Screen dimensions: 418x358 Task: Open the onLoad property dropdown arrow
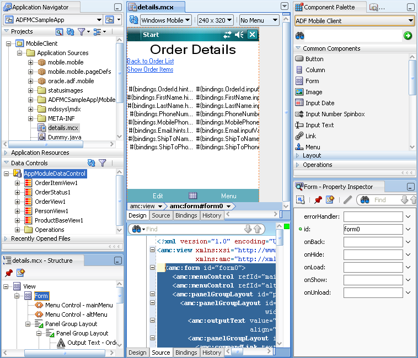408,267
